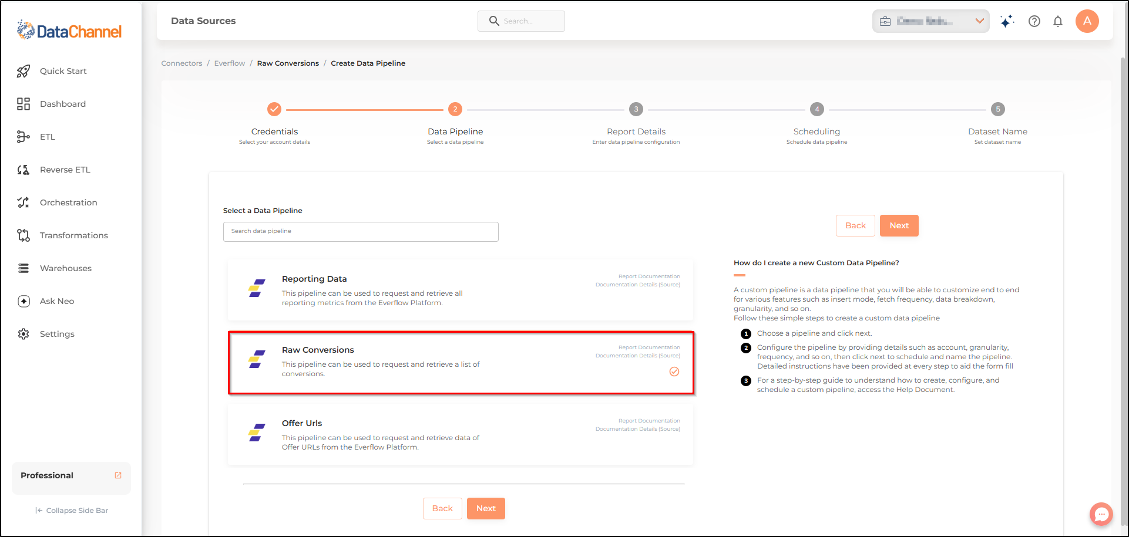Go to Transformations menu item
This screenshot has height=537, width=1129.
[74, 235]
